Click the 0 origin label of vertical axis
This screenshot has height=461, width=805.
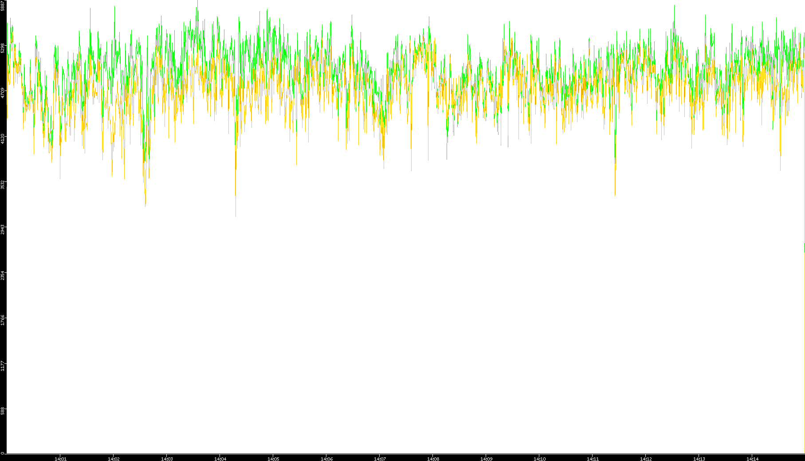3,453
